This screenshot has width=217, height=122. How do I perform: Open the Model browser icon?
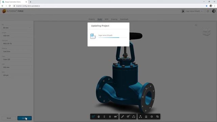point(140,117)
